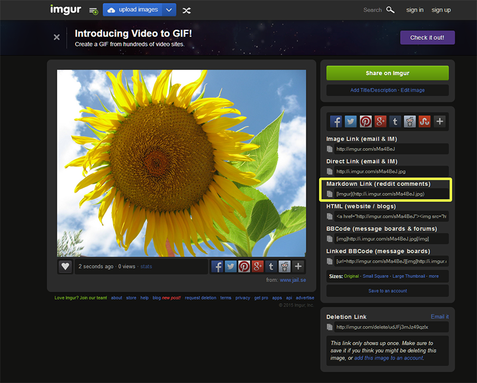The image size is (477, 383).
Task: Dismiss the Video to GIF banner
Action: [x=57, y=37]
